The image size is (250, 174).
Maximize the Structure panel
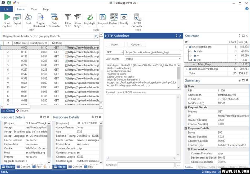click(x=243, y=36)
